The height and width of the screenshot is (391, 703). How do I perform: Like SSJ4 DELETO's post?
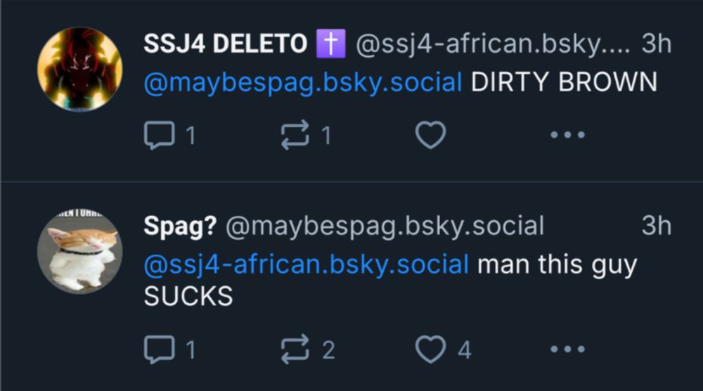coord(430,135)
